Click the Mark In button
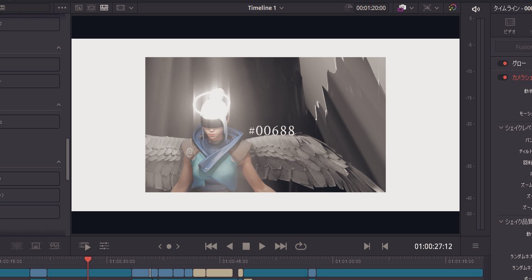The image size is (532, 280). (x=366, y=246)
